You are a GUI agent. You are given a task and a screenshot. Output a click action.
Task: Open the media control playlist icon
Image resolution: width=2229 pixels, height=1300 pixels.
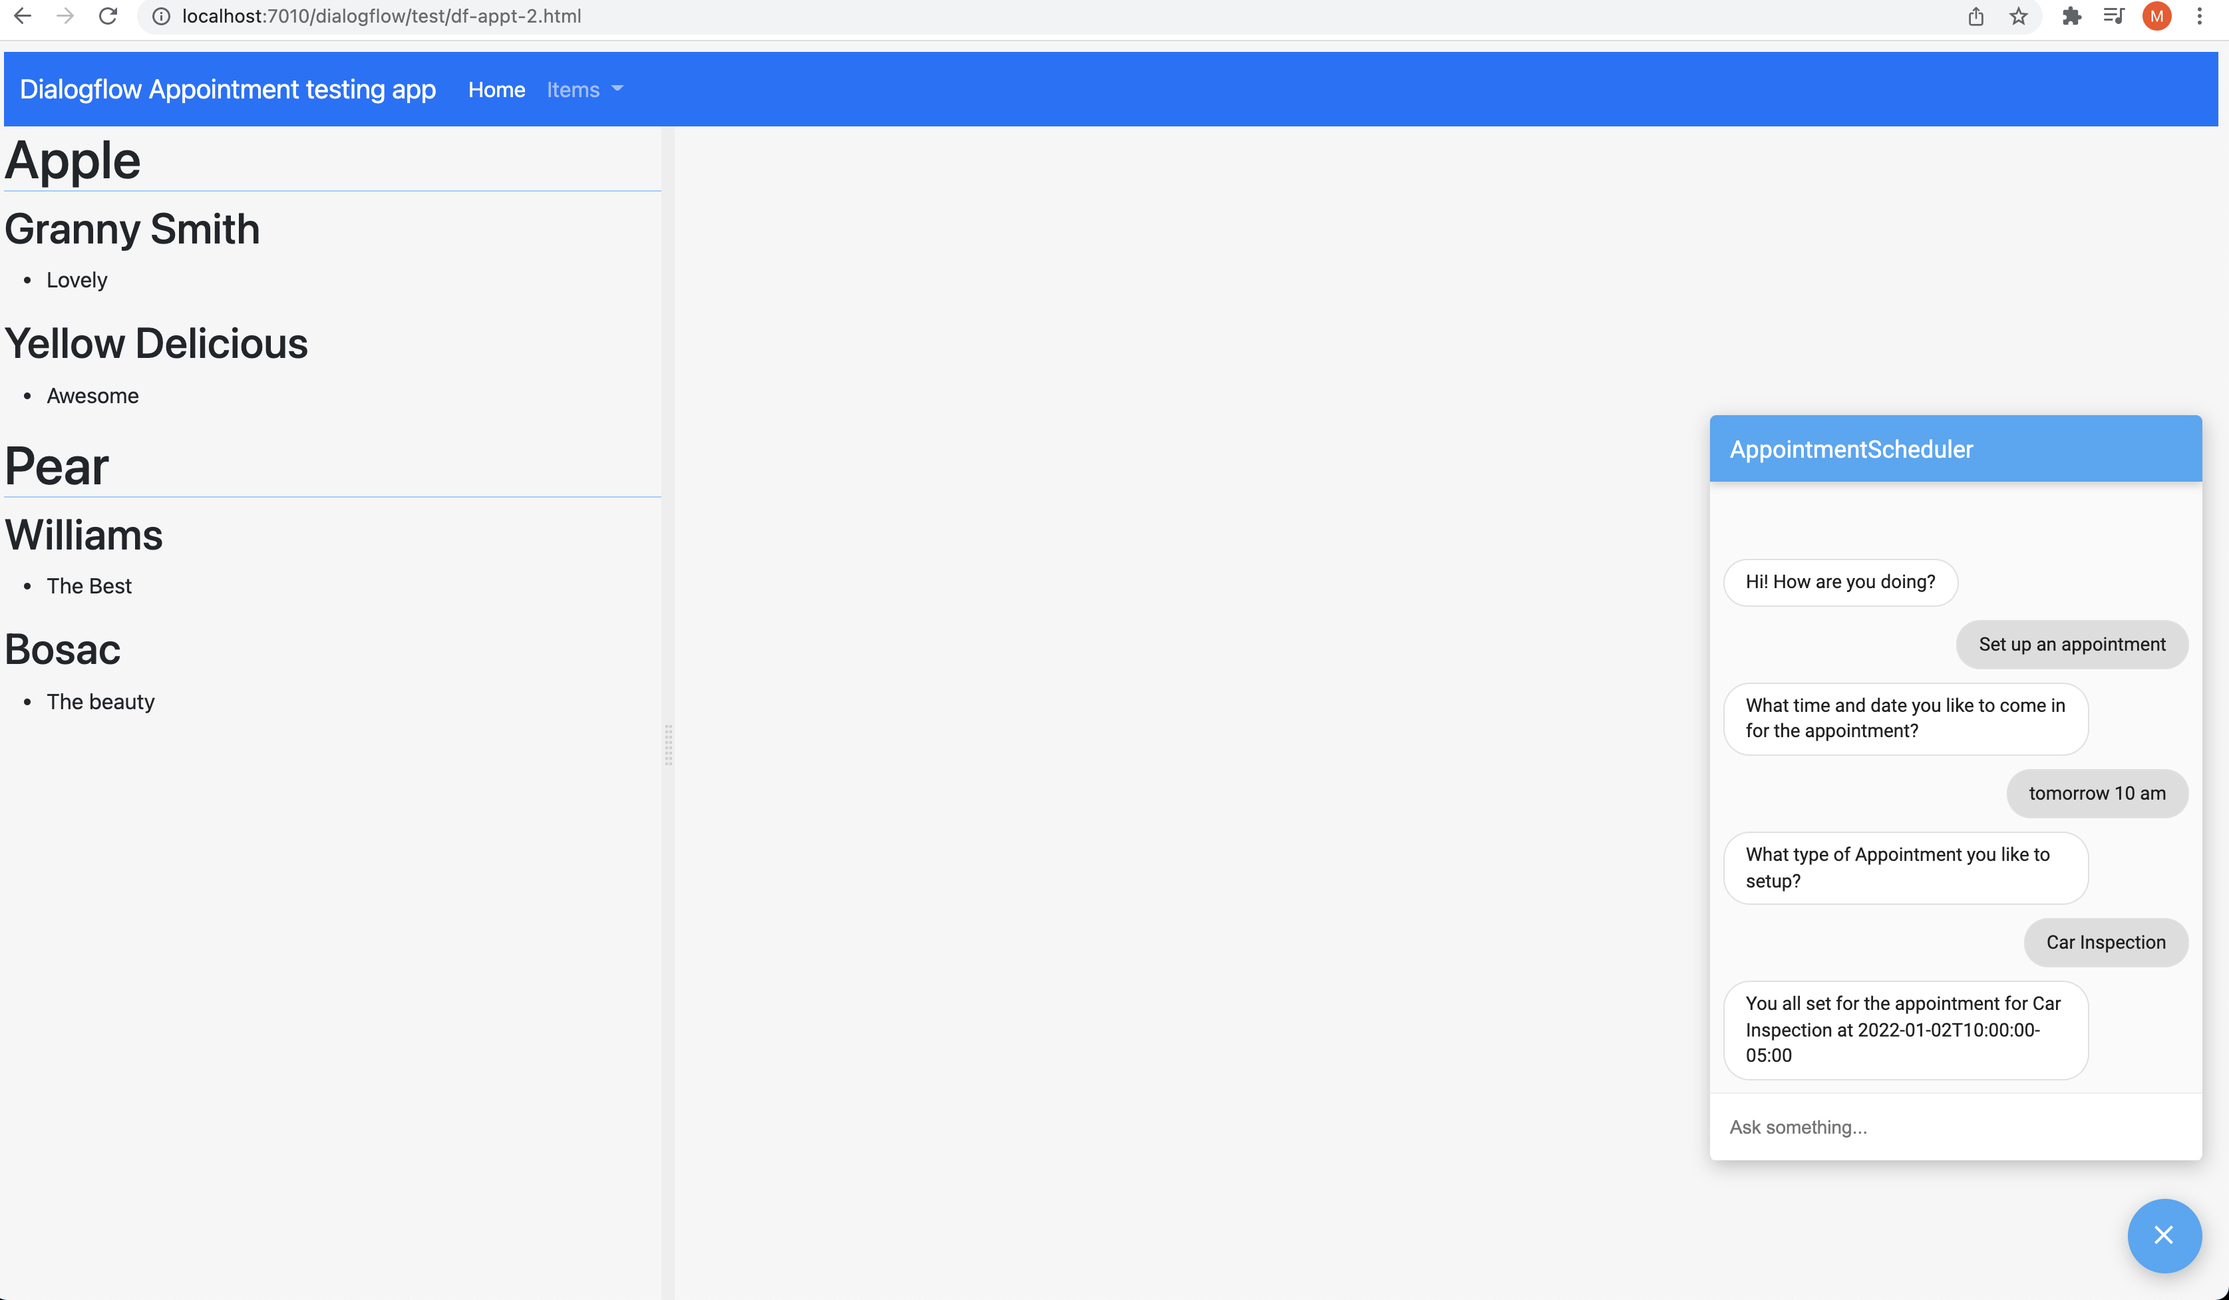pyautogui.click(x=2114, y=16)
